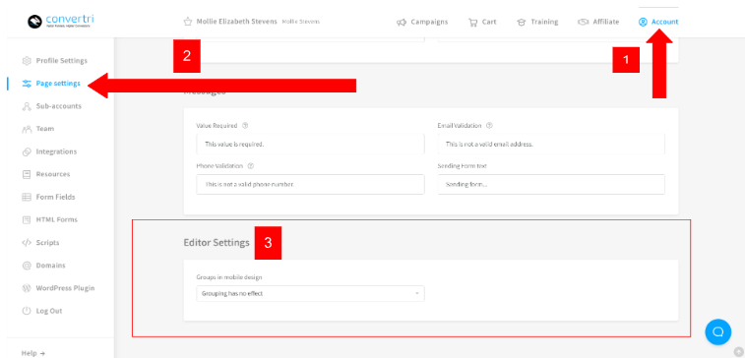Click the Convertri logo
Screen dimensions: 745x358
click(x=60, y=22)
